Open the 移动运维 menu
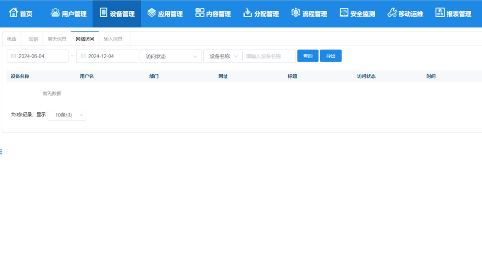This screenshot has width=482, height=277. click(405, 14)
